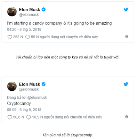Click @elonmusk mention after Đang trả lời

point(37,98)
